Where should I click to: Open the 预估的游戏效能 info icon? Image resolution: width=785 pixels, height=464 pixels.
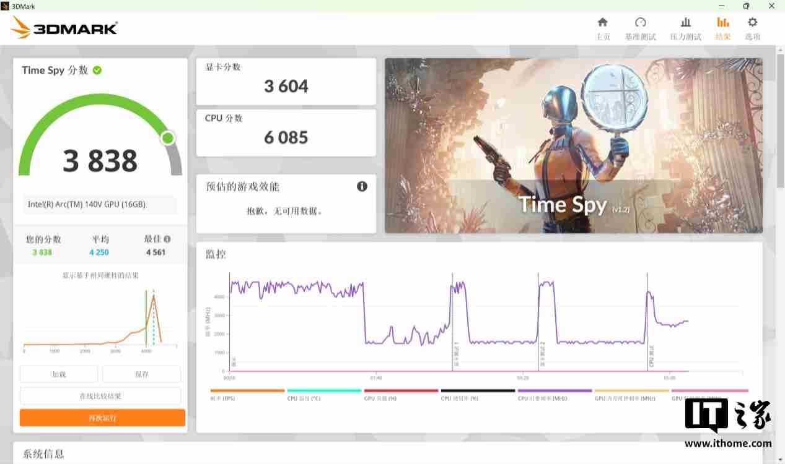(x=362, y=186)
